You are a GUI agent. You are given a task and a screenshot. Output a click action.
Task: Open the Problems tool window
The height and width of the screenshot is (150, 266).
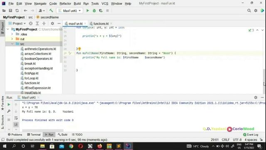tap(15, 135)
